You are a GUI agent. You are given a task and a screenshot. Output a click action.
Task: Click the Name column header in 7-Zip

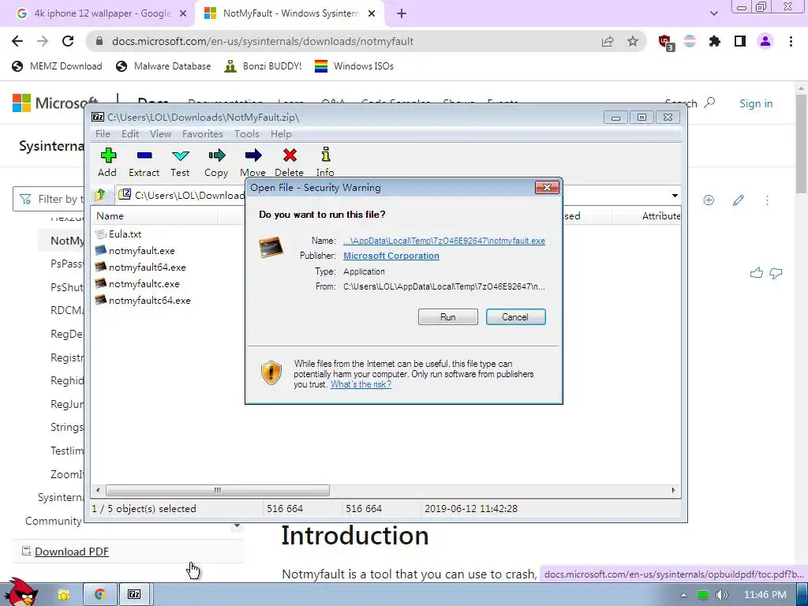(155, 216)
